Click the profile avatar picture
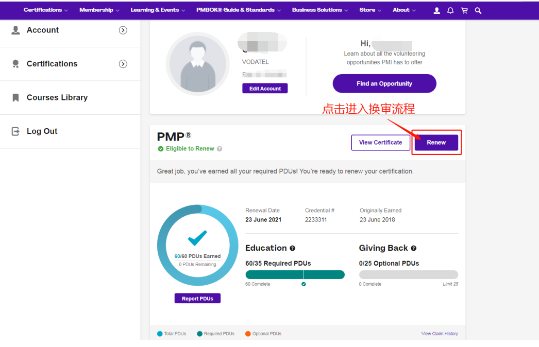 [197, 62]
